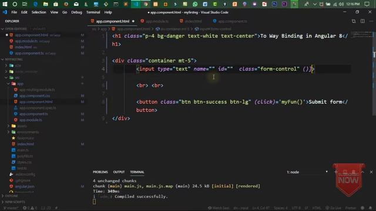Click the Split Editor Right icon

coord(362,21)
